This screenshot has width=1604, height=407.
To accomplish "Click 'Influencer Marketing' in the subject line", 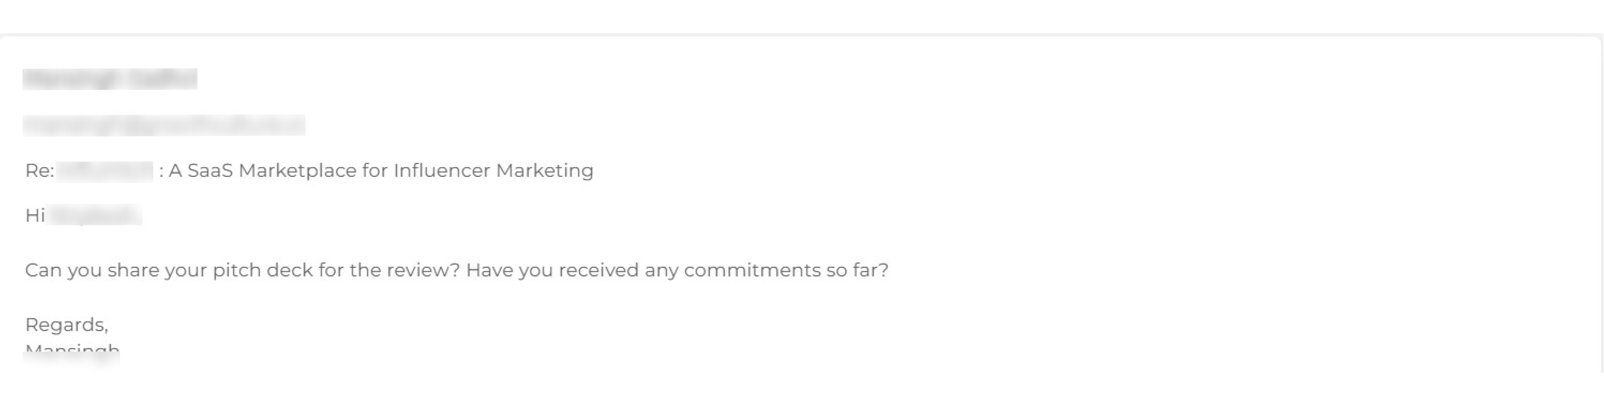I will (x=493, y=171).
